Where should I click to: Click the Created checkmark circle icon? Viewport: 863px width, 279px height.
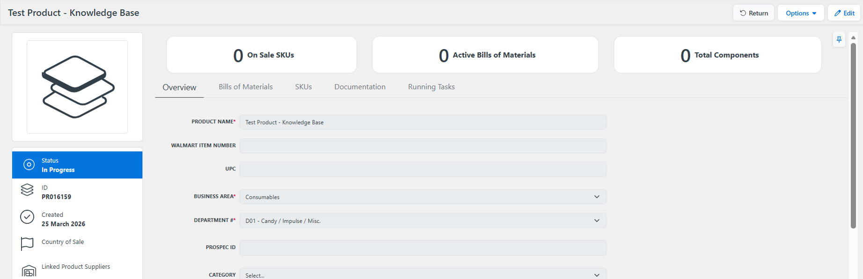coord(27,217)
